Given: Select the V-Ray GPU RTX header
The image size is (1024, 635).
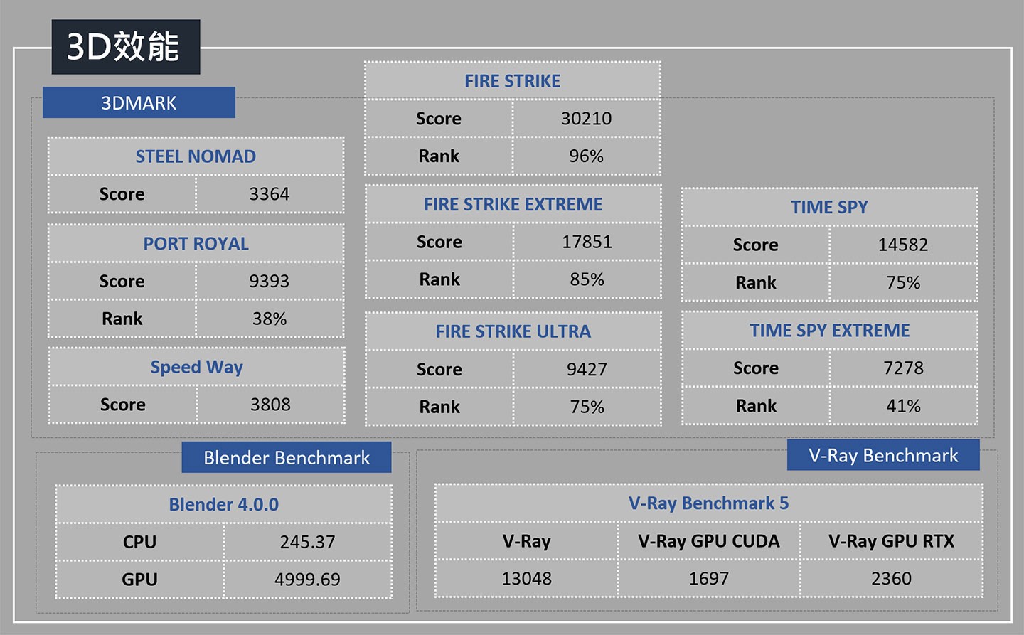Looking at the screenshot, I should click(892, 541).
